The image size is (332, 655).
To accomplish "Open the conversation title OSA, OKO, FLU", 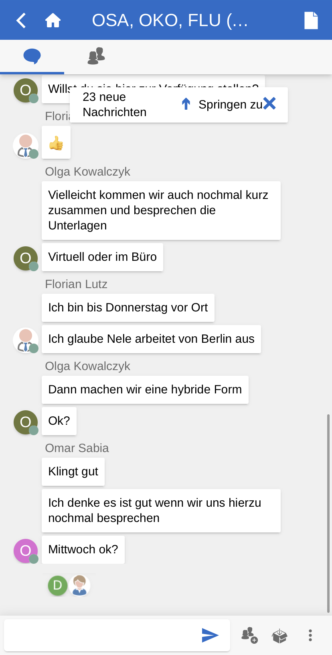I will tap(170, 20).
